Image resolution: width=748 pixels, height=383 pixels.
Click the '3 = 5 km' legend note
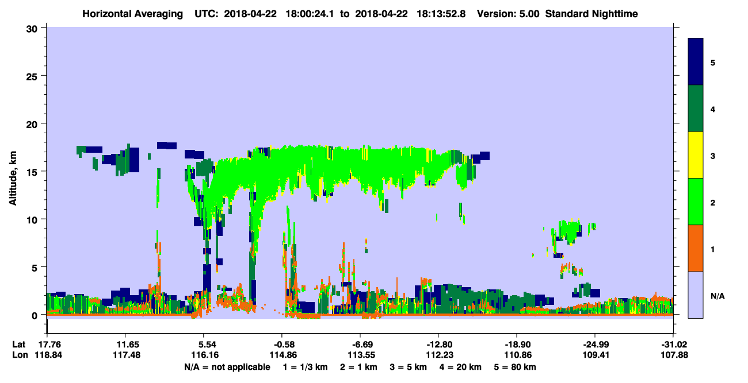[408, 367]
